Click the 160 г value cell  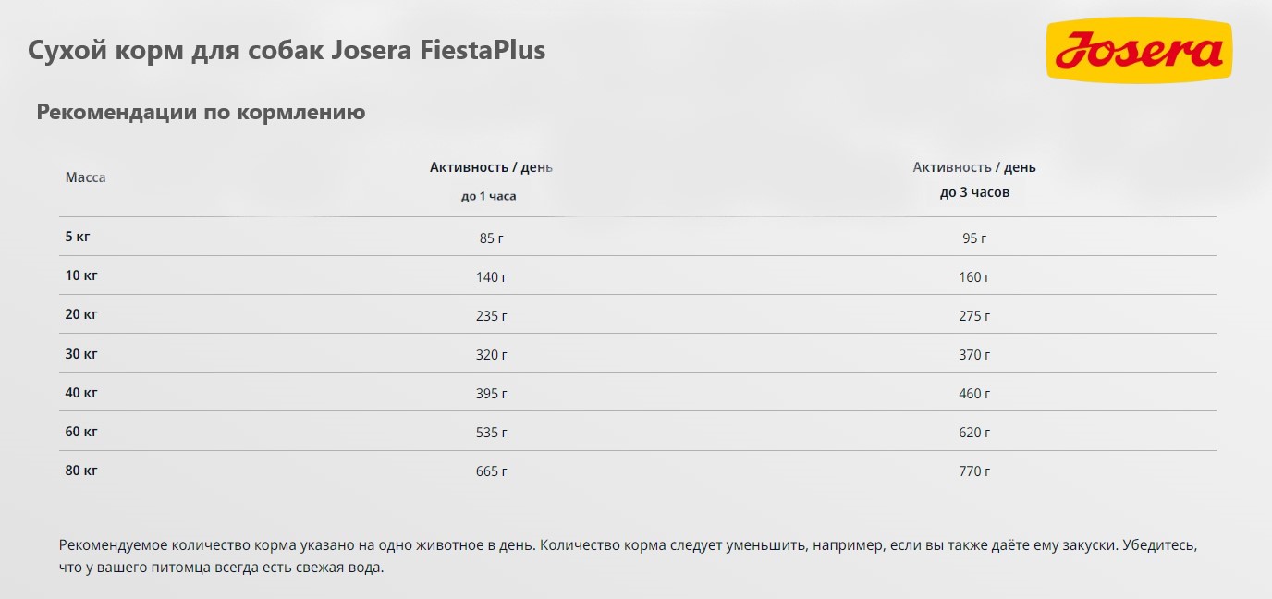974,277
